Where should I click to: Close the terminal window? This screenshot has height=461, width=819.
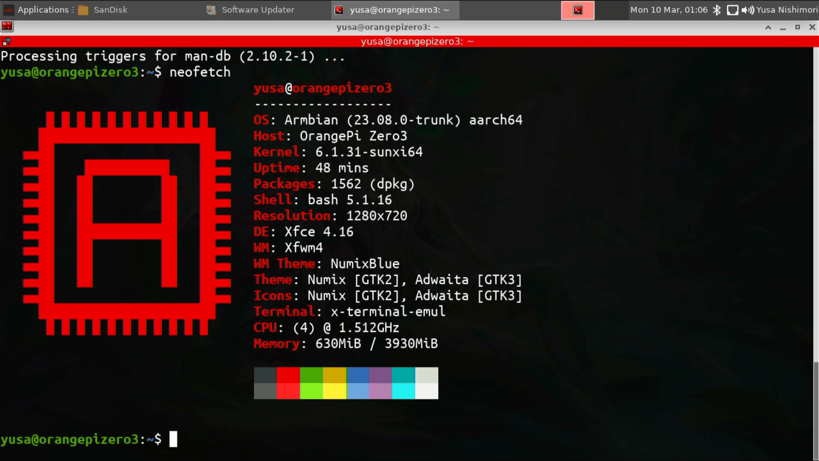coord(812,27)
